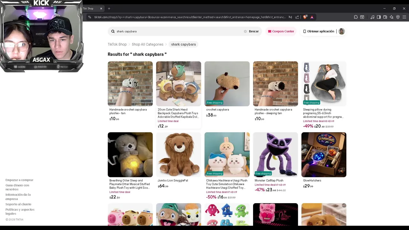Open the pregnancy sleeping pillow image
This screenshot has height=230, width=409.
coord(324,84)
